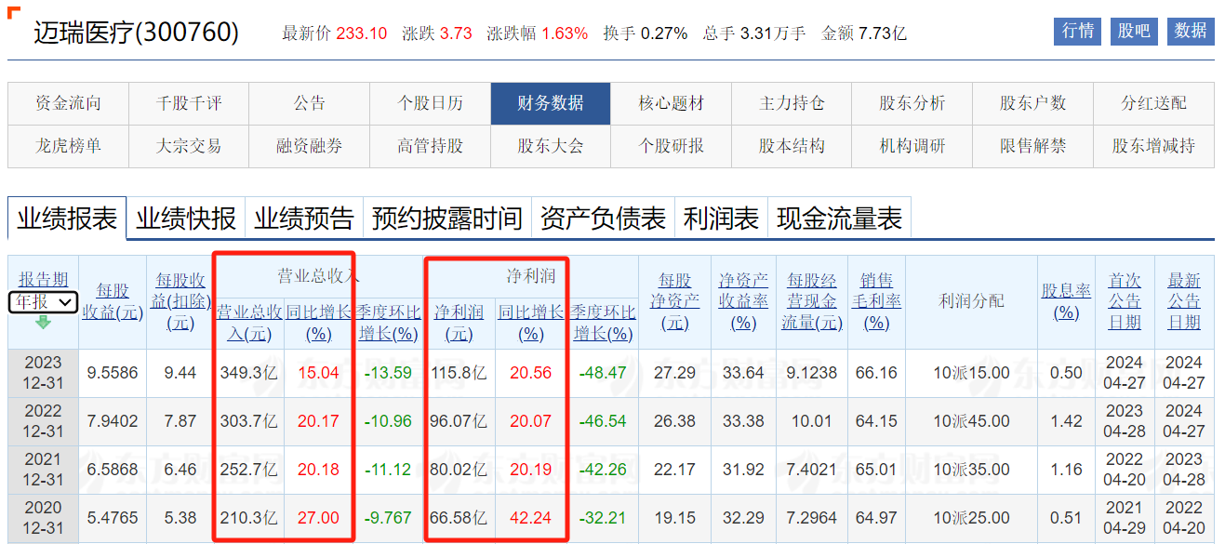
Task: Open the 公告 menu item
Action: (x=310, y=103)
